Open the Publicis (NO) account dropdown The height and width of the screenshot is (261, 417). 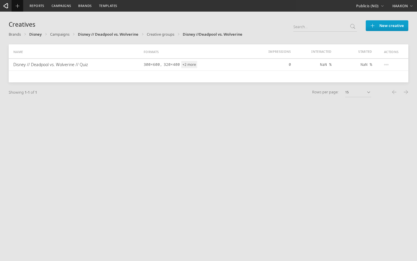[x=370, y=6]
